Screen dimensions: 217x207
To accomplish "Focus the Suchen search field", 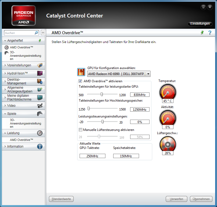I will point(19,33).
